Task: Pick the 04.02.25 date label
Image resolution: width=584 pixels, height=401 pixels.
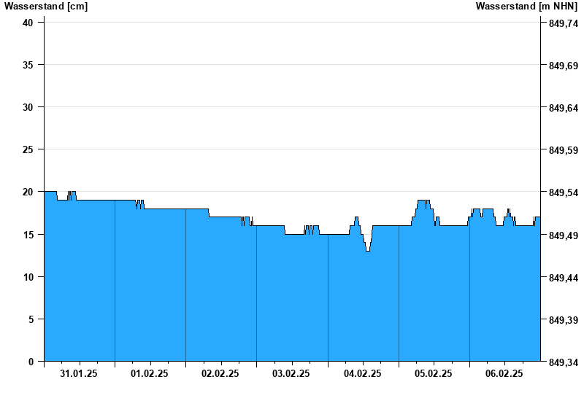Action: coord(362,374)
